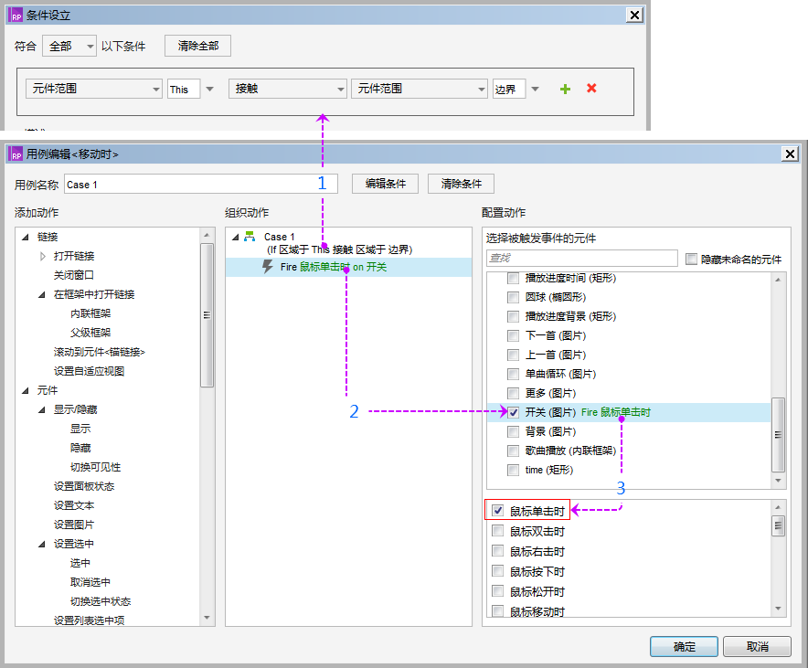Click the red X delete-condition icon
This screenshot has height=668, width=808.
(591, 88)
